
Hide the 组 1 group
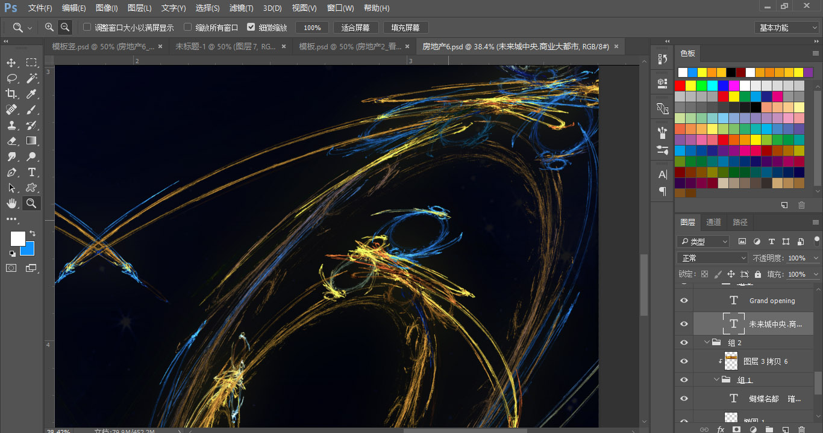coord(684,380)
